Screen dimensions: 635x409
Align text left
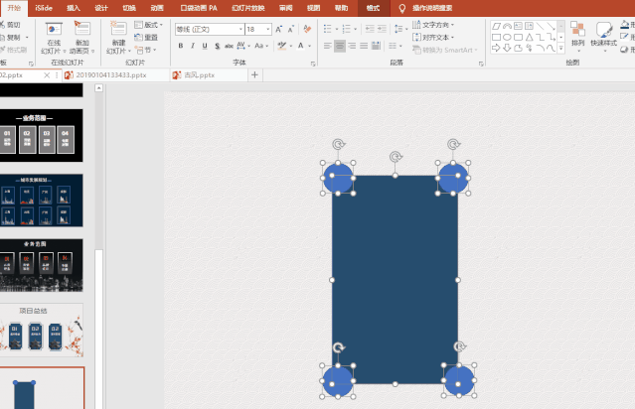point(328,46)
